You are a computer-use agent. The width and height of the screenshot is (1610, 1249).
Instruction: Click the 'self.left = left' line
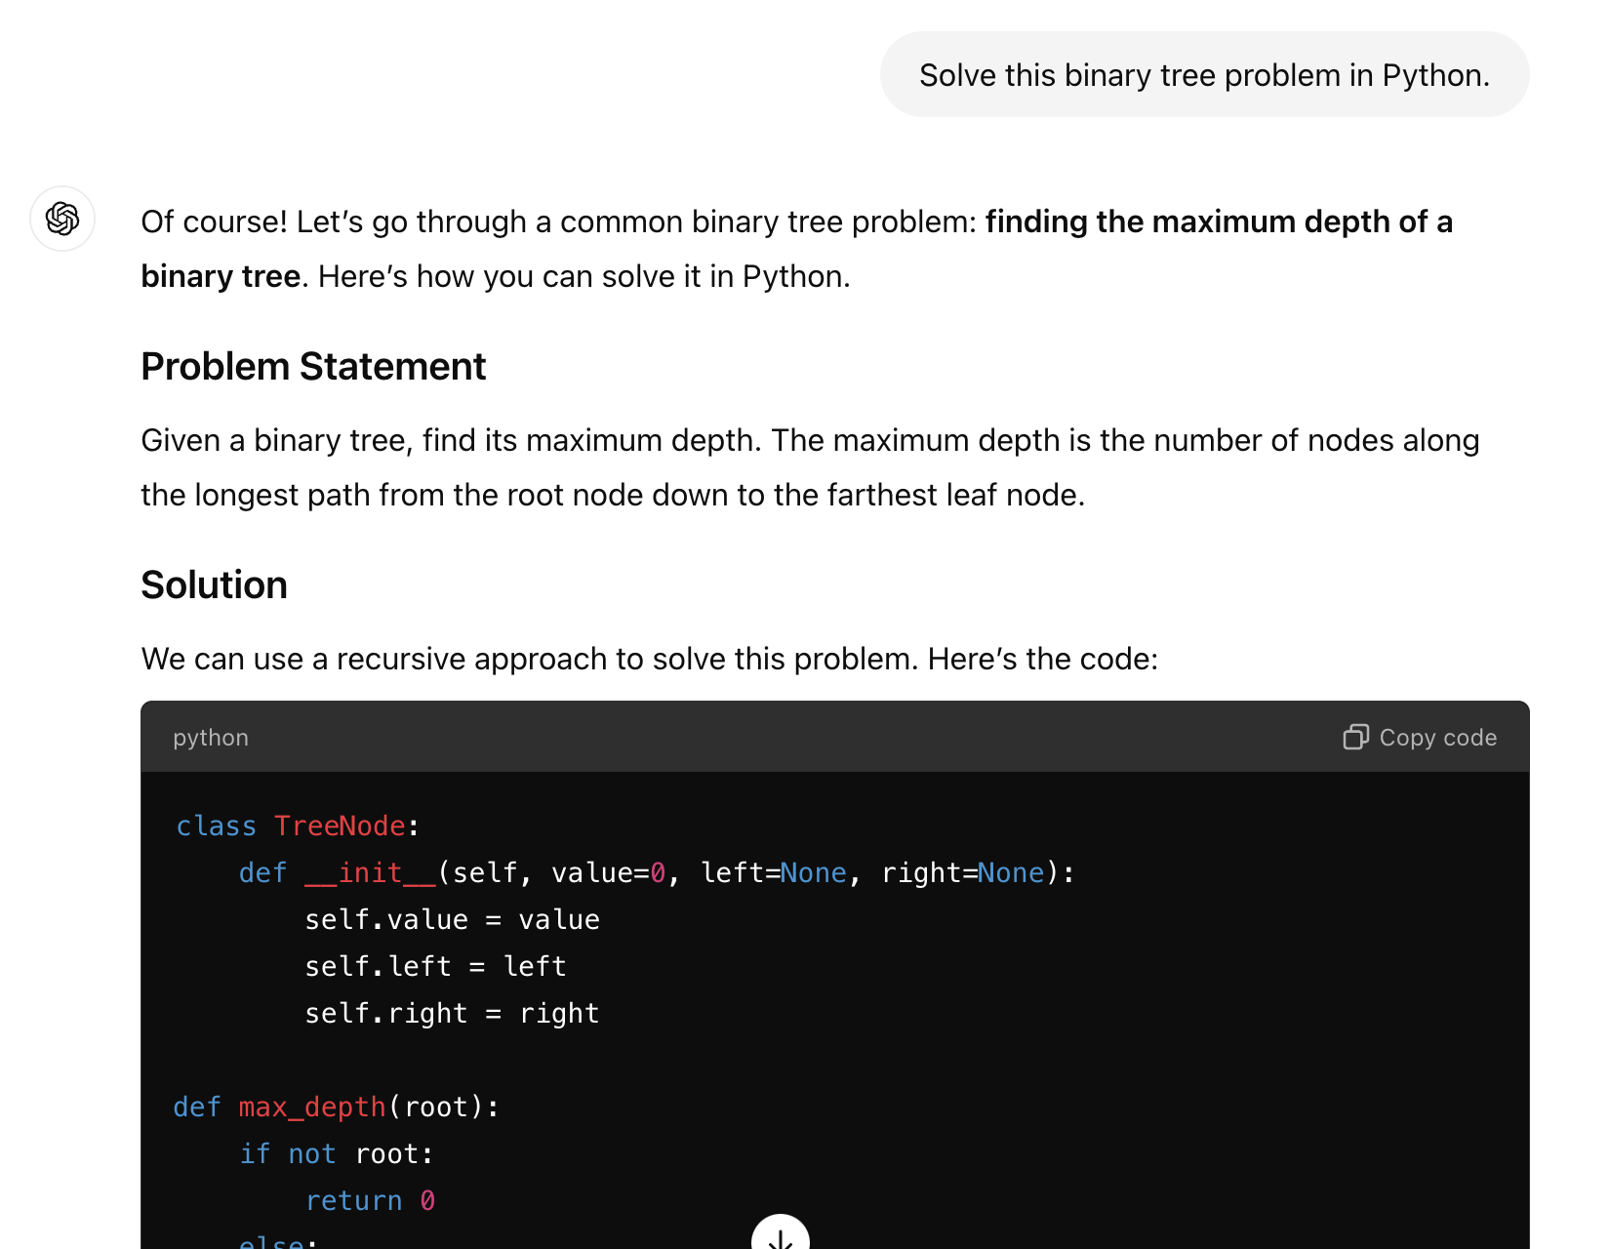(435, 966)
